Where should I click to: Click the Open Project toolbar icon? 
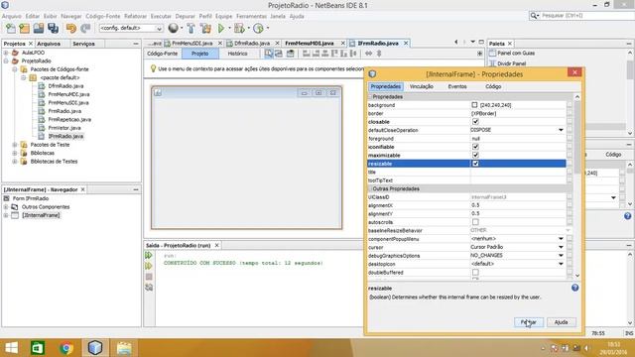coord(39,28)
